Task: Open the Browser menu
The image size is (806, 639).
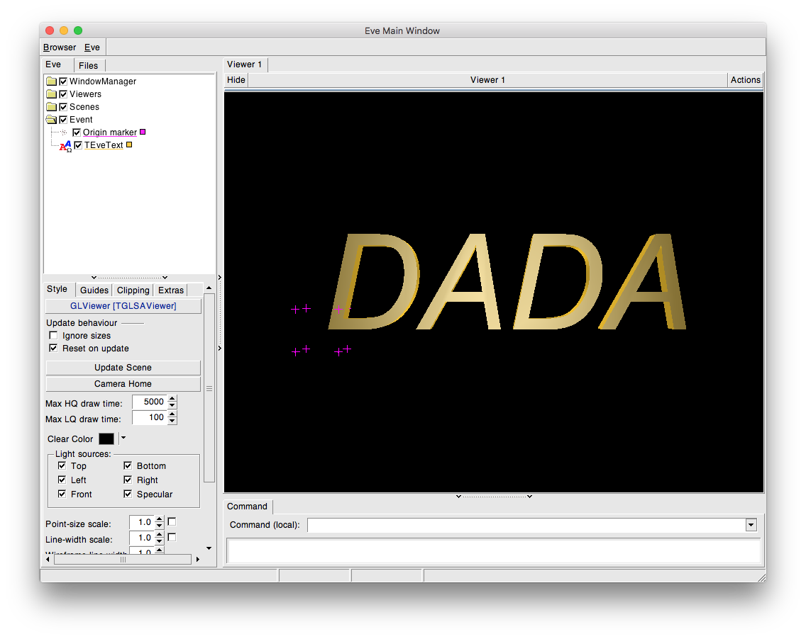Action: (60, 47)
